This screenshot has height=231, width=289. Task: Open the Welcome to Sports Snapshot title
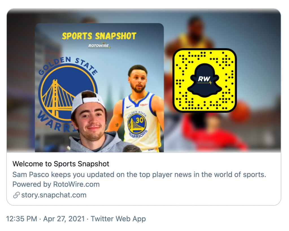pyautogui.click(x=61, y=164)
